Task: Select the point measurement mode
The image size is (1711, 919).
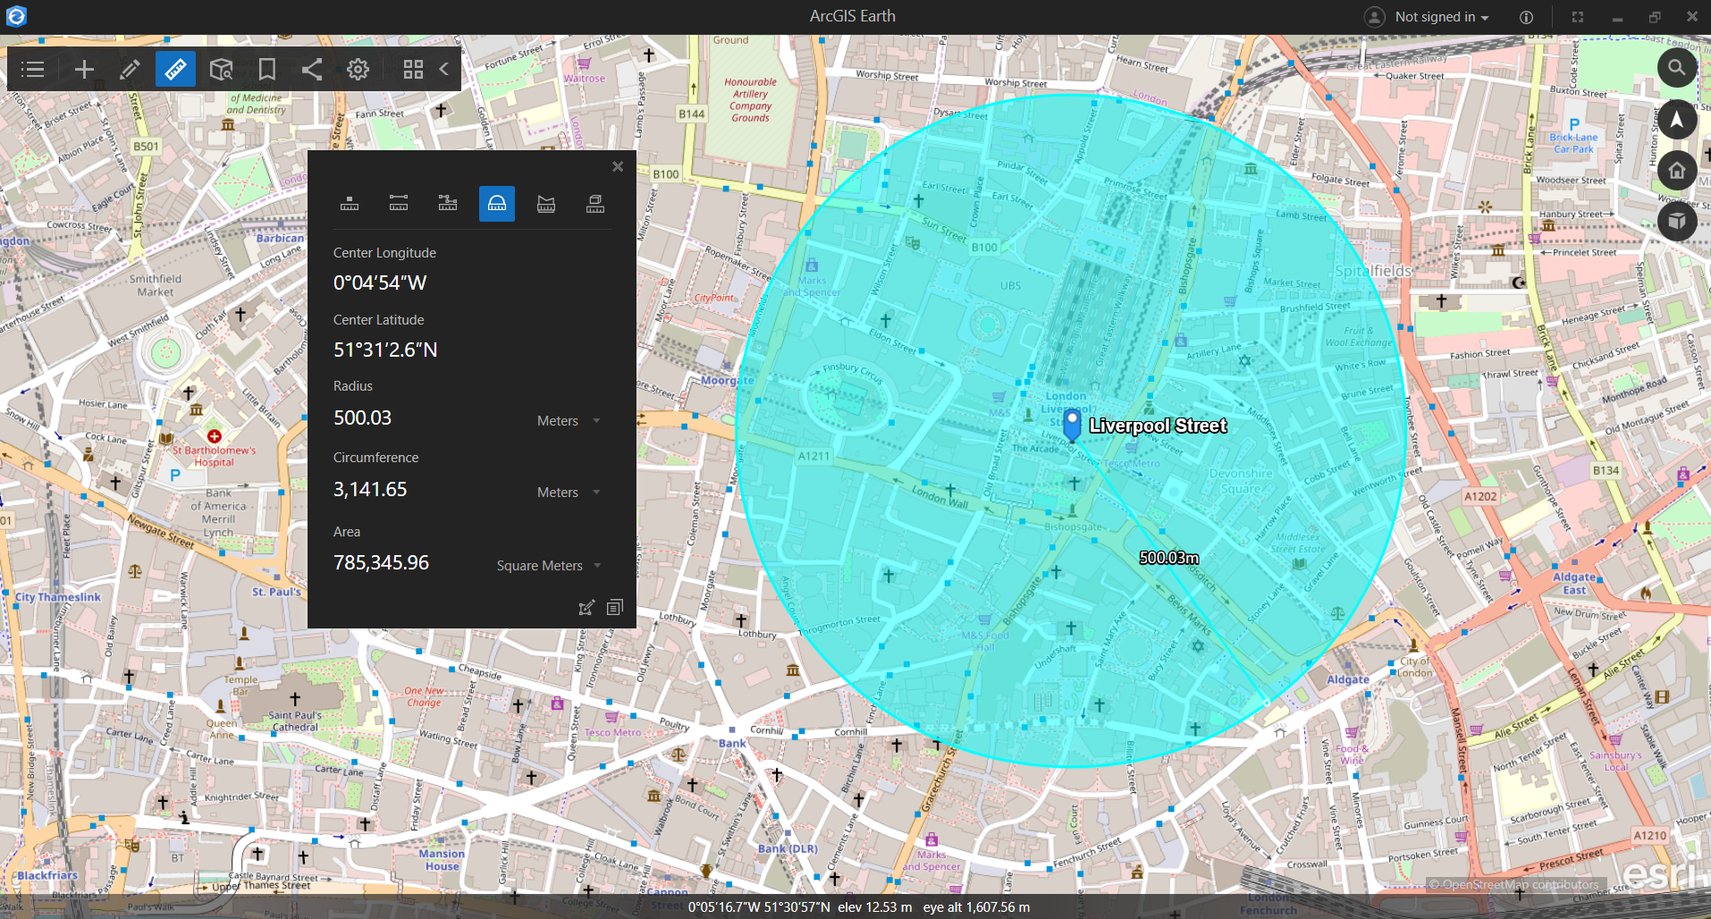Action: pyautogui.click(x=350, y=204)
